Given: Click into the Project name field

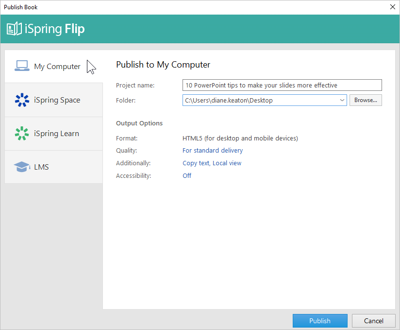Looking at the screenshot, I should click(282, 85).
